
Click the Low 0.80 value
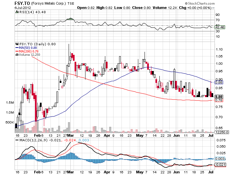point(122,8)
